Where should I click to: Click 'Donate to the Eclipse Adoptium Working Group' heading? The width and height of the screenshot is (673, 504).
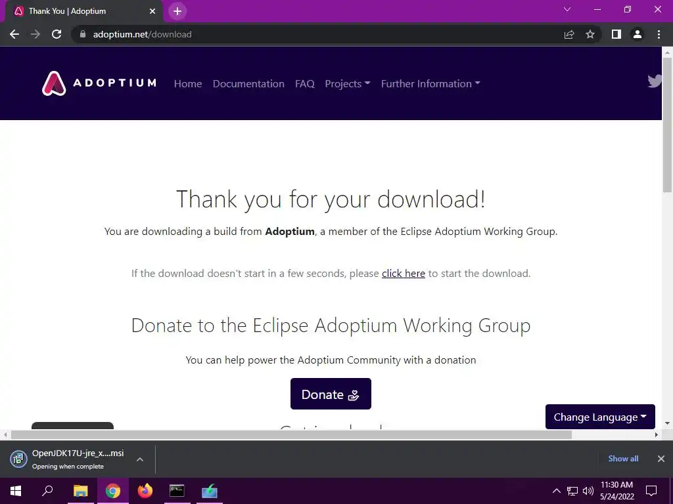click(x=331, y=325)
